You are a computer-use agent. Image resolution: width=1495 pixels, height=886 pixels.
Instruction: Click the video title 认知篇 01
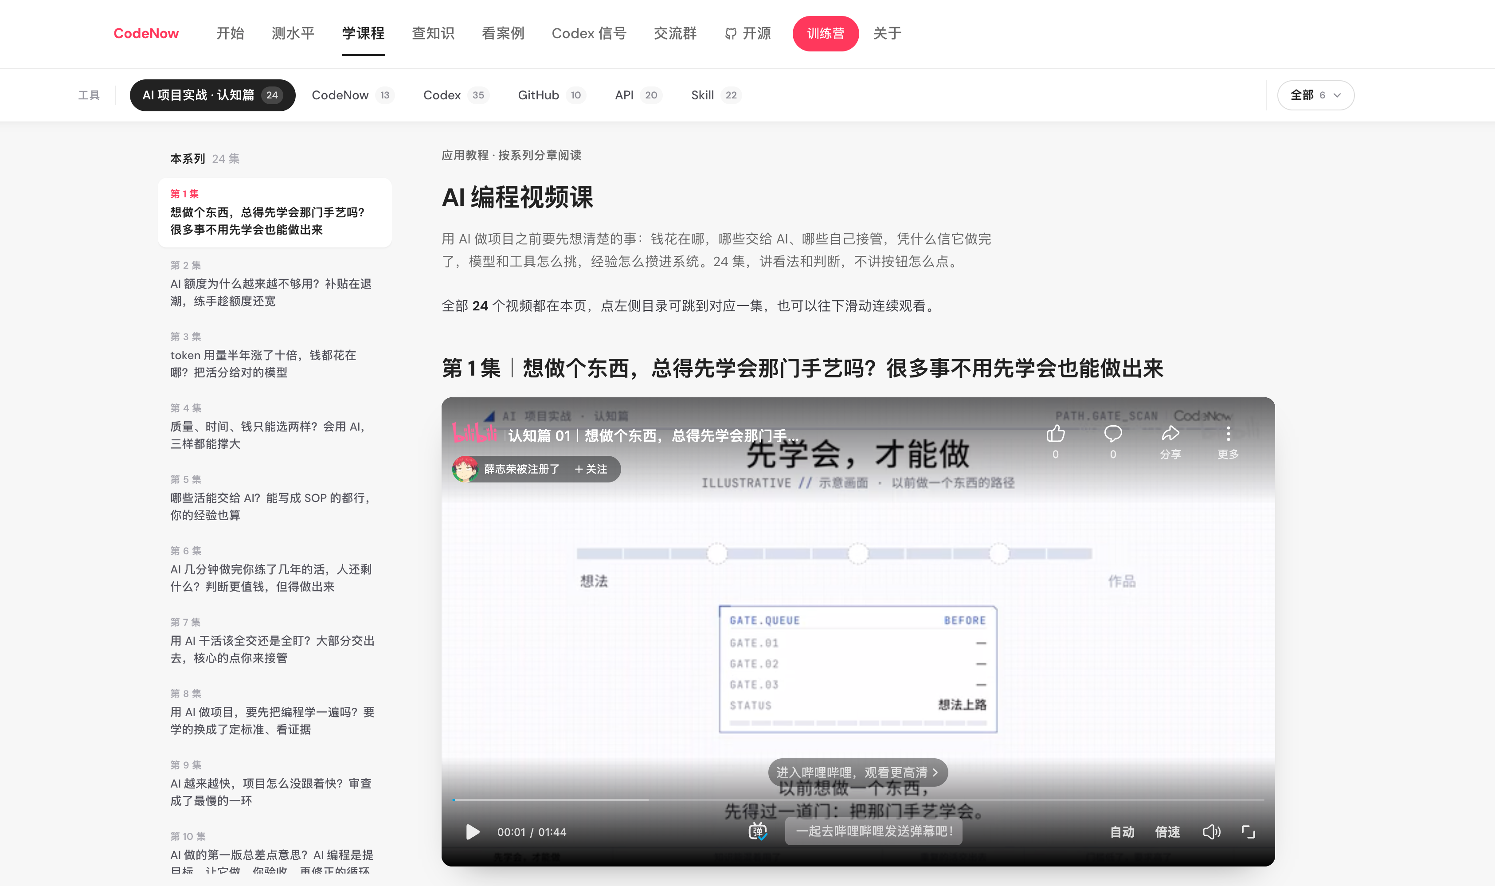click(x=653, y=436)
